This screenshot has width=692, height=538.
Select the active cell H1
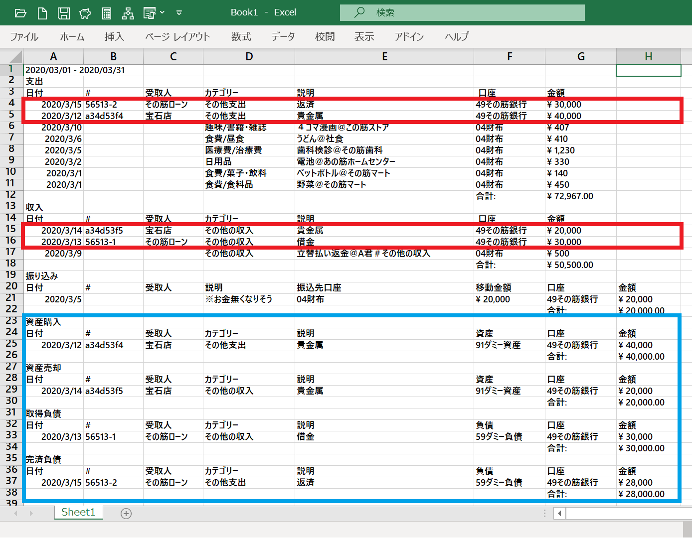649,70
